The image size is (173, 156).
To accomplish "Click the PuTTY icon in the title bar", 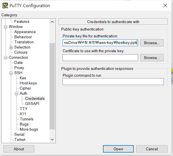I will [5, 5].
